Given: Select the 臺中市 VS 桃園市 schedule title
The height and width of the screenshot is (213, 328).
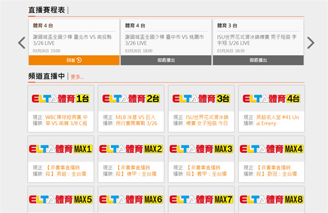Looking at the screenshot, I should (165, 40).
